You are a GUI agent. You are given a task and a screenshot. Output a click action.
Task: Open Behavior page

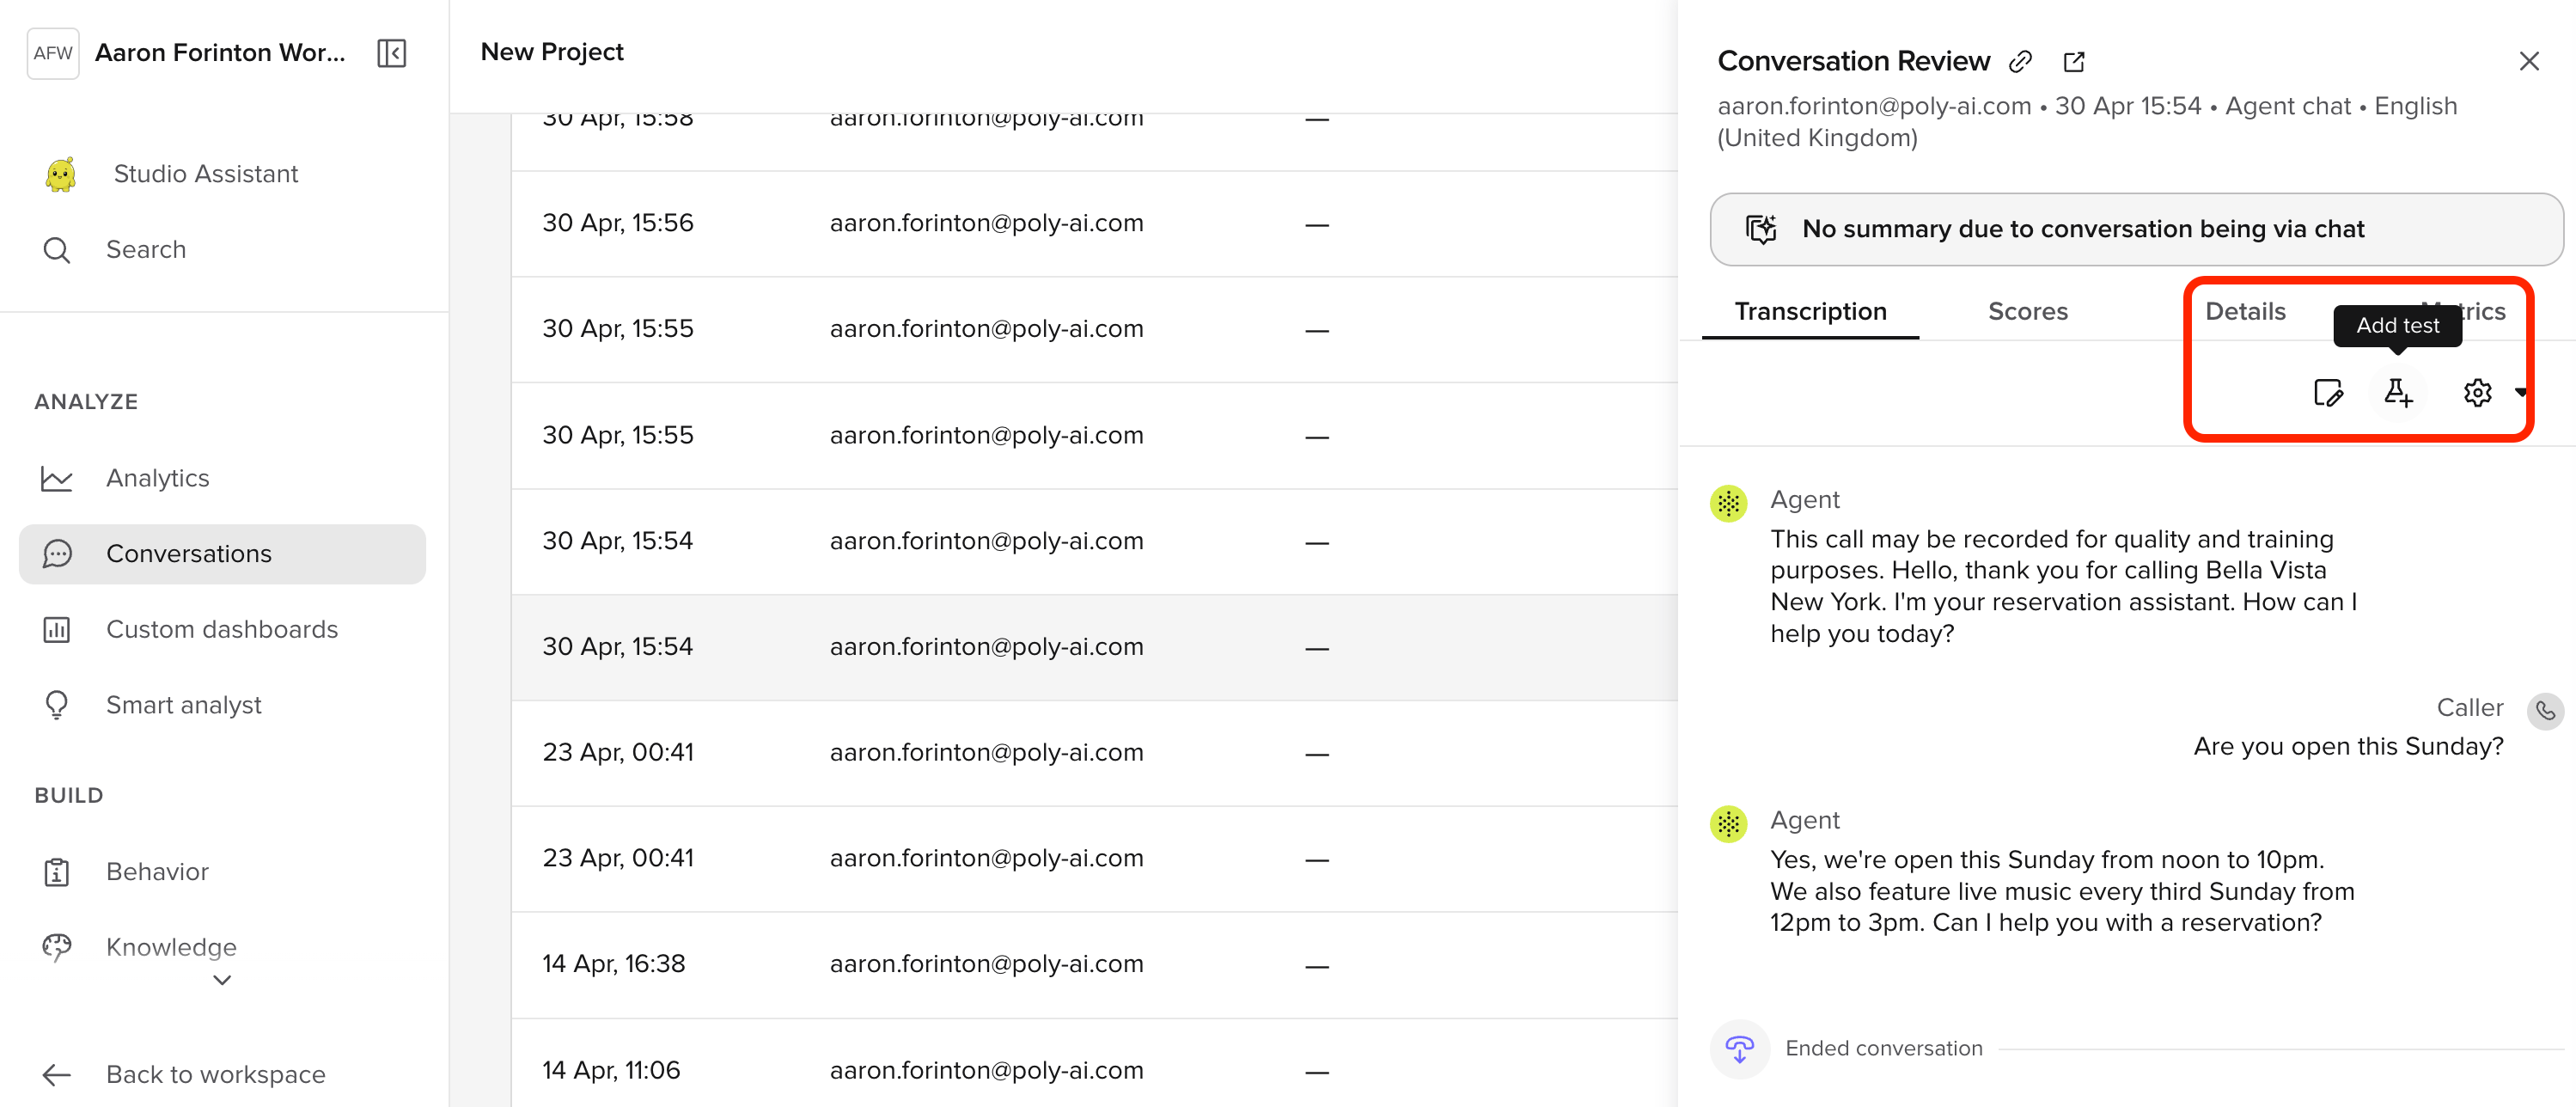point(157,872)
